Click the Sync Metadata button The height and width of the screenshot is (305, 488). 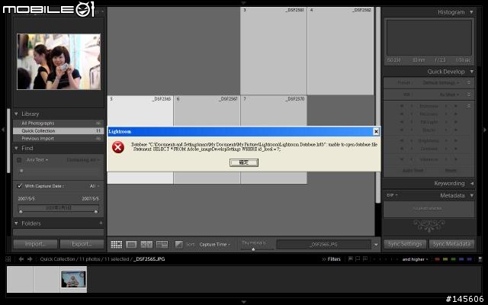pos(451,244)
